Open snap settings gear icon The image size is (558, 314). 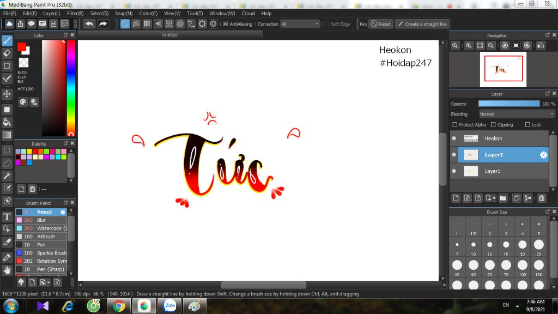(x=213, y=24)
